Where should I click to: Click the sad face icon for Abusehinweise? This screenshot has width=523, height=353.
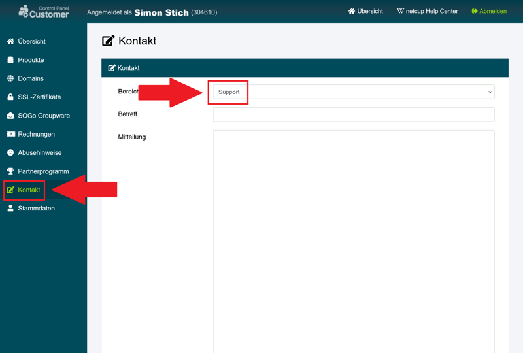pos(10,153)
